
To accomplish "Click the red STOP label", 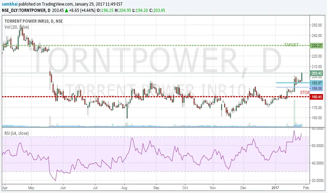I will pyautogui.click(x=305, y=92).
